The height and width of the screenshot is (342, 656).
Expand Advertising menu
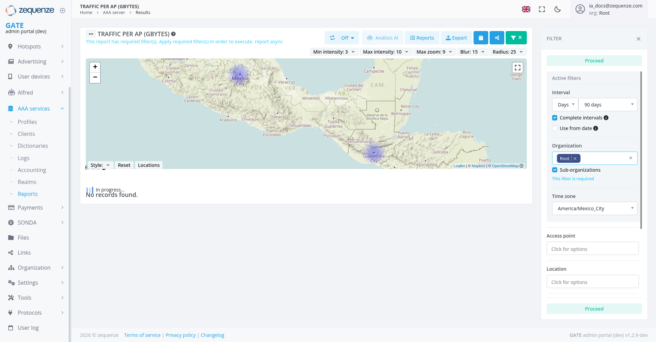pyautogui.click(x=36, y=61)
